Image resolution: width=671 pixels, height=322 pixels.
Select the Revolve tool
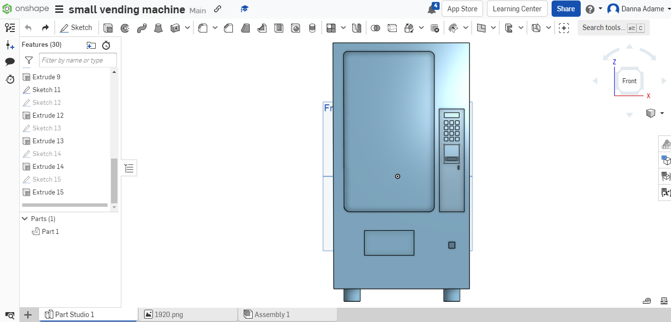point(125,28)
